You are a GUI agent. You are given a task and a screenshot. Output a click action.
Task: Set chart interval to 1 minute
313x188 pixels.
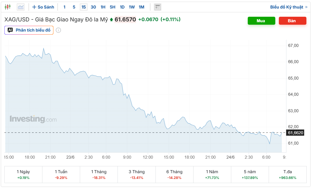64,7
